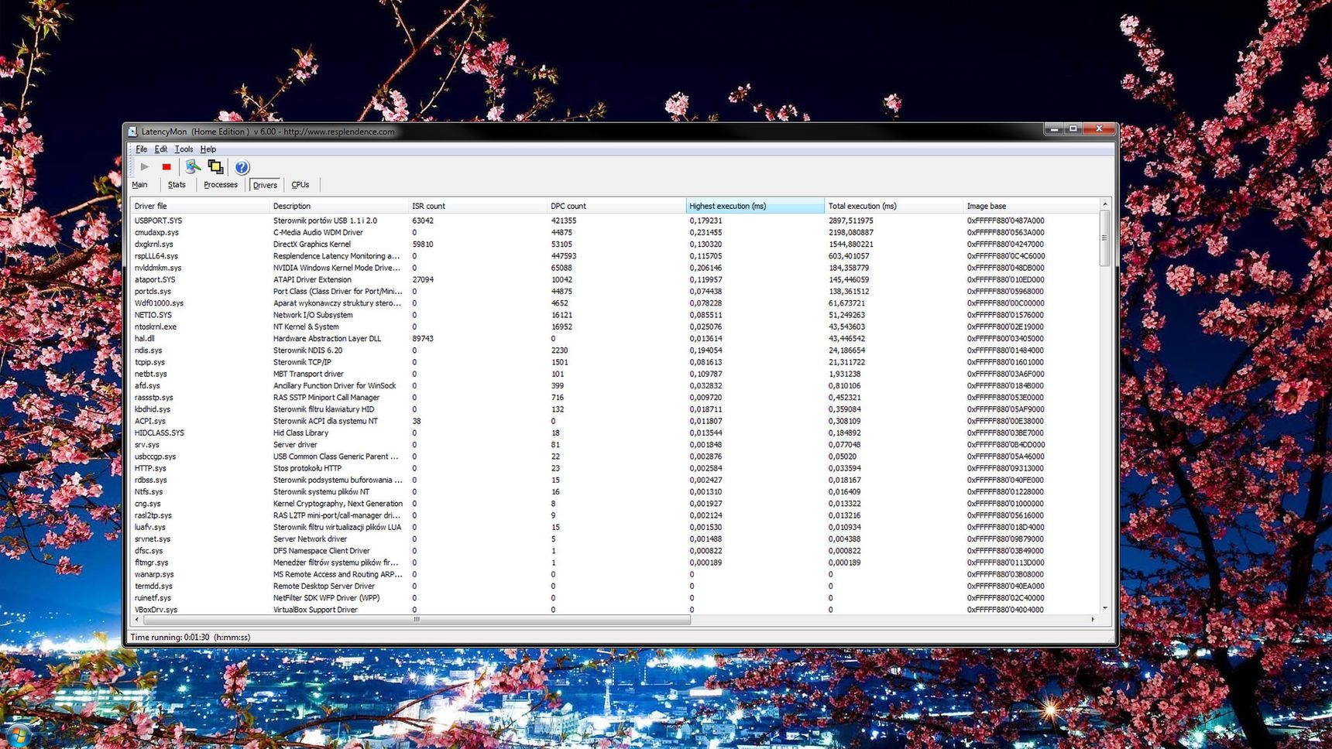Sort by Total execution (ms) column header
1332x749 pixels.
click(894, 206)
